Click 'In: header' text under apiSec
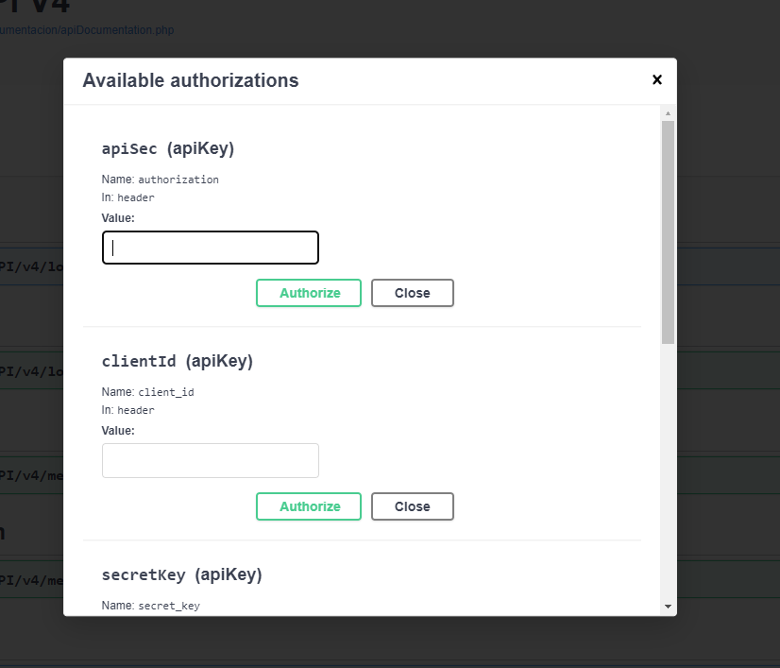Image resolution: width=780 pixels, height=668 pixels. [x=127, y=197]
